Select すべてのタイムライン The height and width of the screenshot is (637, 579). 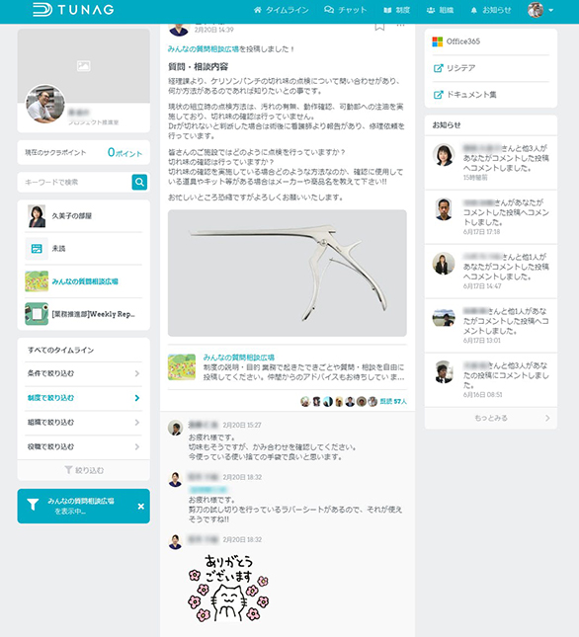60,350
